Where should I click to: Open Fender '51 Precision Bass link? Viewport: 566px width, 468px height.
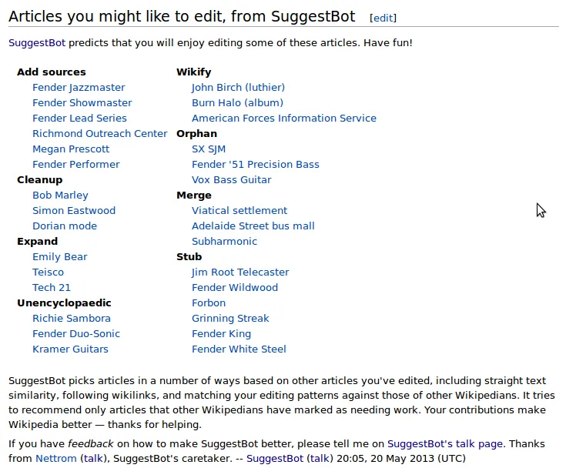(256, 165)
